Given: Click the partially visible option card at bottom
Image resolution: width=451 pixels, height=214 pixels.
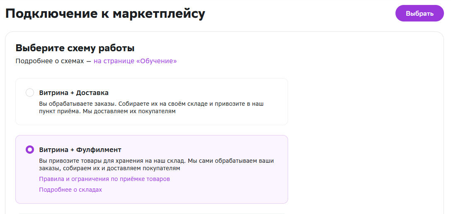Looking at the screenshot, I should point(151,213).
